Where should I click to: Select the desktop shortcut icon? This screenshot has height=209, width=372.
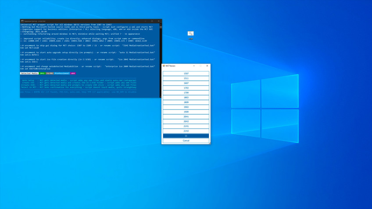click(x=190, y=34)
